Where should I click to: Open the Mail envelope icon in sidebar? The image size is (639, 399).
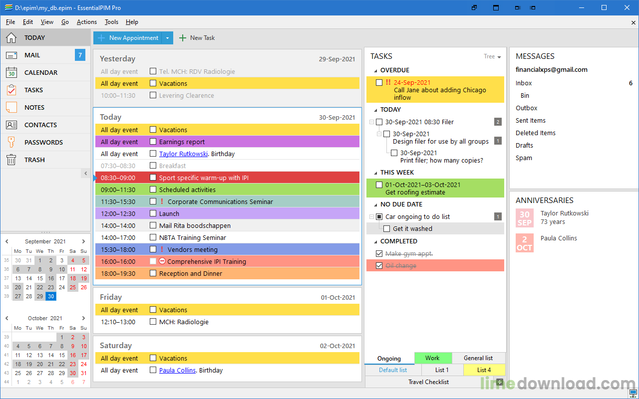point(11,55)
